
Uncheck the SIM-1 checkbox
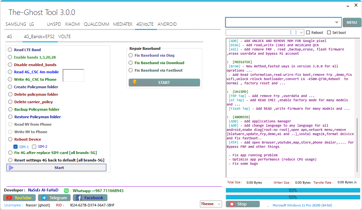tap(15, 147)
